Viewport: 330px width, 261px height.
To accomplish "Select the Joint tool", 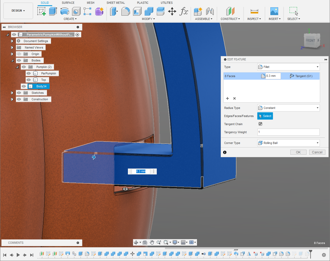I will [x=210, y=11].
